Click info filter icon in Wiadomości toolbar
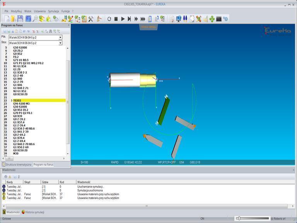The height and width of the screenshot is (223, 297). pyautogui.click(x=6, y=177)
